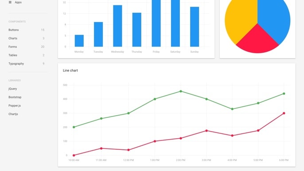Open the Bootstrap library link
The image size is (304, 171).
coord(15,97)
